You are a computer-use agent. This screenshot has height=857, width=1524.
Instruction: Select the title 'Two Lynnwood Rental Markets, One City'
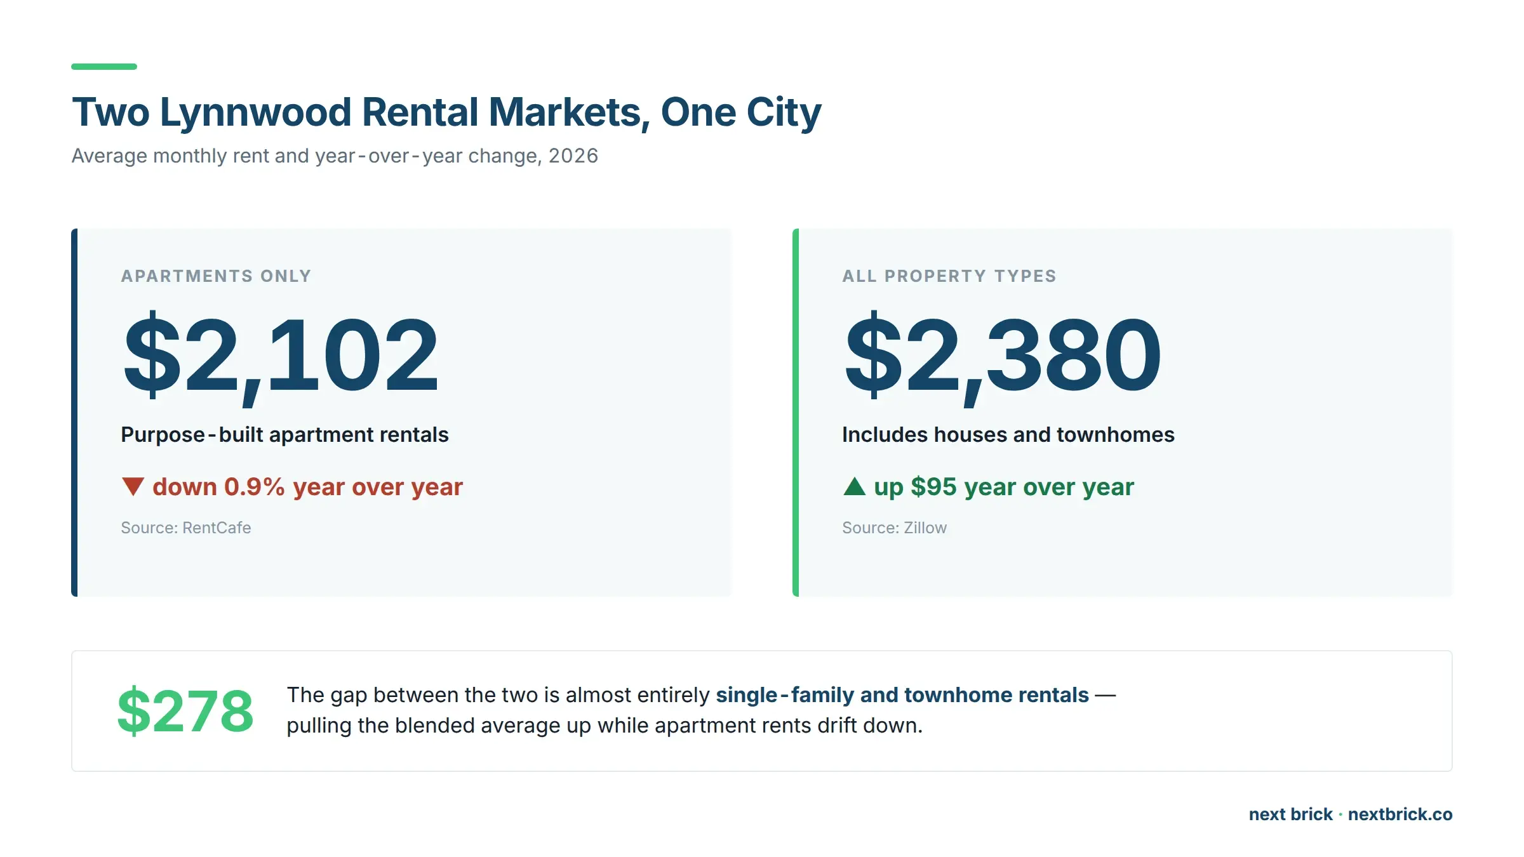click(446, 112)
